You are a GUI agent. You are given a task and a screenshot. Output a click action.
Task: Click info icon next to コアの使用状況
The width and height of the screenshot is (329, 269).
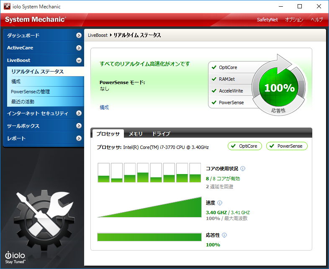(243, 169)
